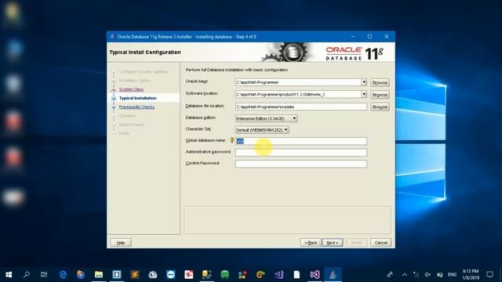
Task: Show hidden system tray icons
Action: (x=405, y=274)
